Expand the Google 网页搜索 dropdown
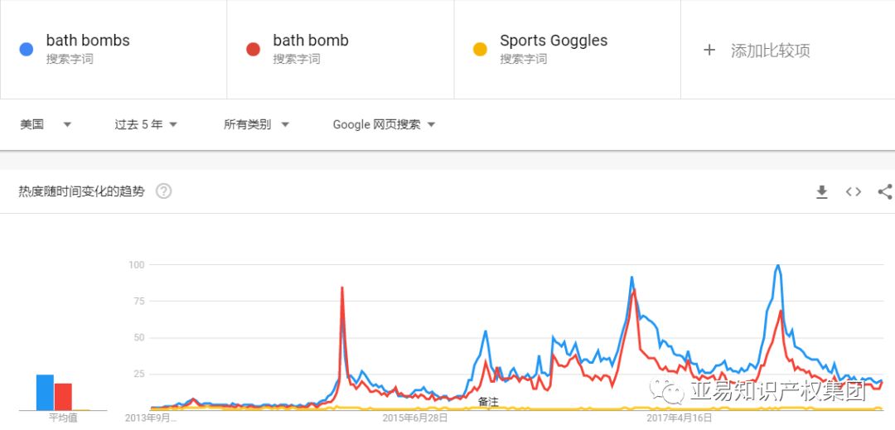 (385, 124)
